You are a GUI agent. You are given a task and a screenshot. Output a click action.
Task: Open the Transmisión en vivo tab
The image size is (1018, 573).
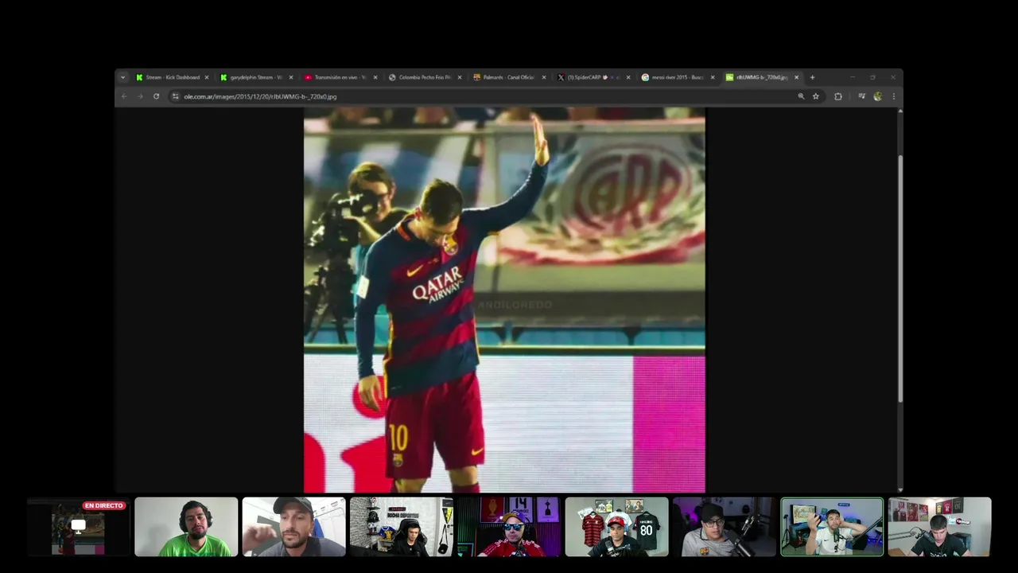(x=340, y=77)
